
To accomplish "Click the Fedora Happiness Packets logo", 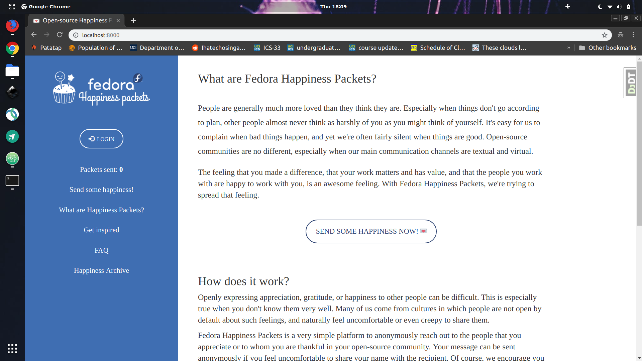I will [x=101, y=88].
